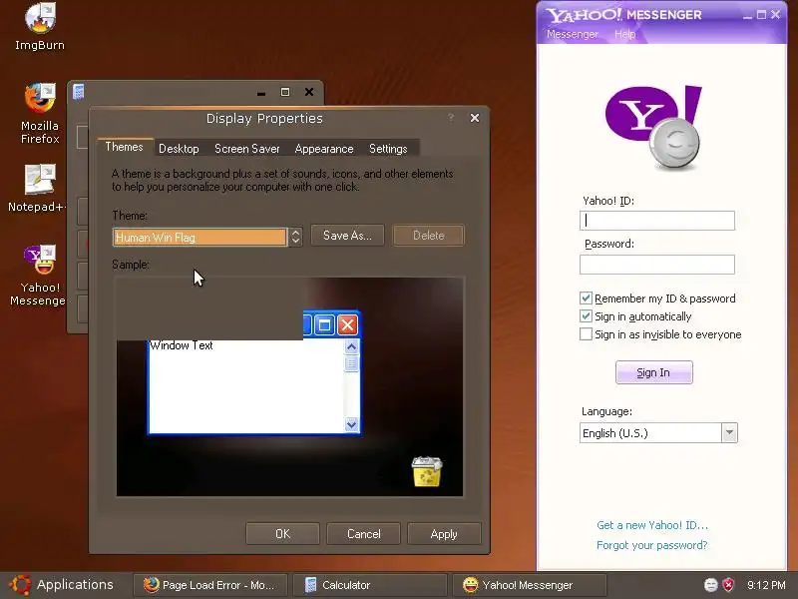This screenshot has width=798, height=599.
Task: Open Forgot your password? link
Action: pyautogui.click(x=652, y=545)
